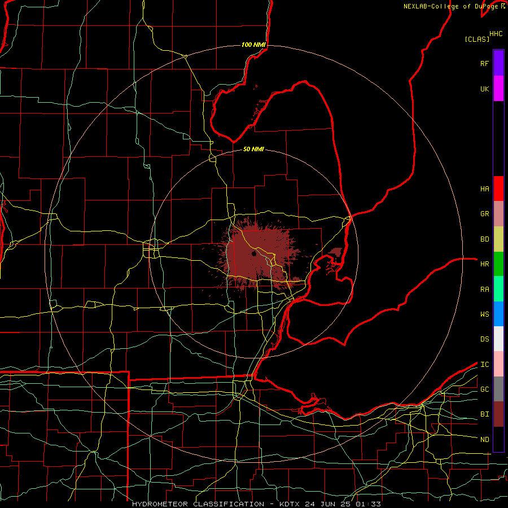Click the IC pink legend swatch
The image size is (508, 508).
coord(498,364)
